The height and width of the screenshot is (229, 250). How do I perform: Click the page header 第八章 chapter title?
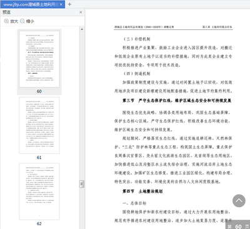coord(217,27)
